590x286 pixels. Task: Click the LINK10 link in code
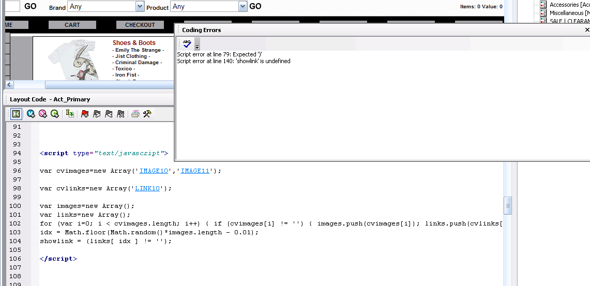coord(147,188)
